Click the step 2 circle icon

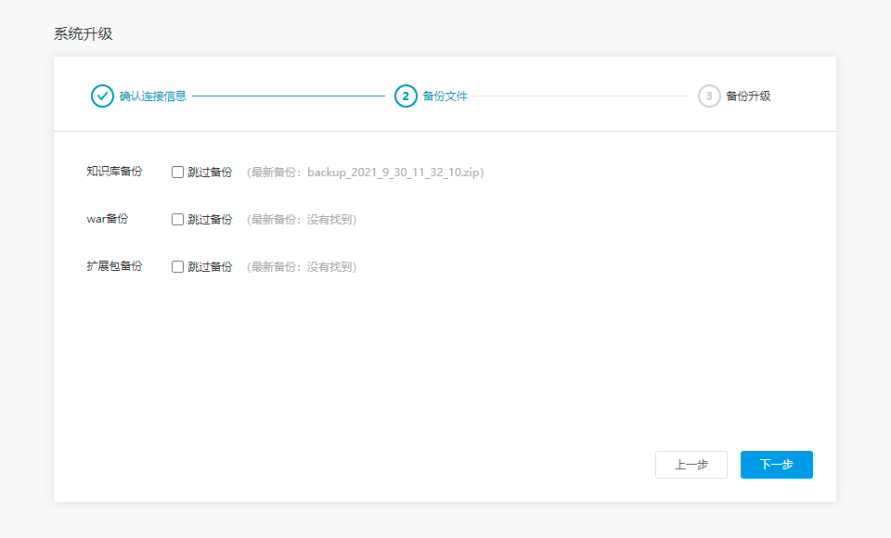(x=406, y=96)
